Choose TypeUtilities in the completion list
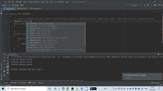This screenshot has height=91, width=163. point(56,38)
